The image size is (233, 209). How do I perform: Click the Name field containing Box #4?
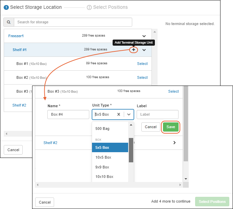coord(68,114)
